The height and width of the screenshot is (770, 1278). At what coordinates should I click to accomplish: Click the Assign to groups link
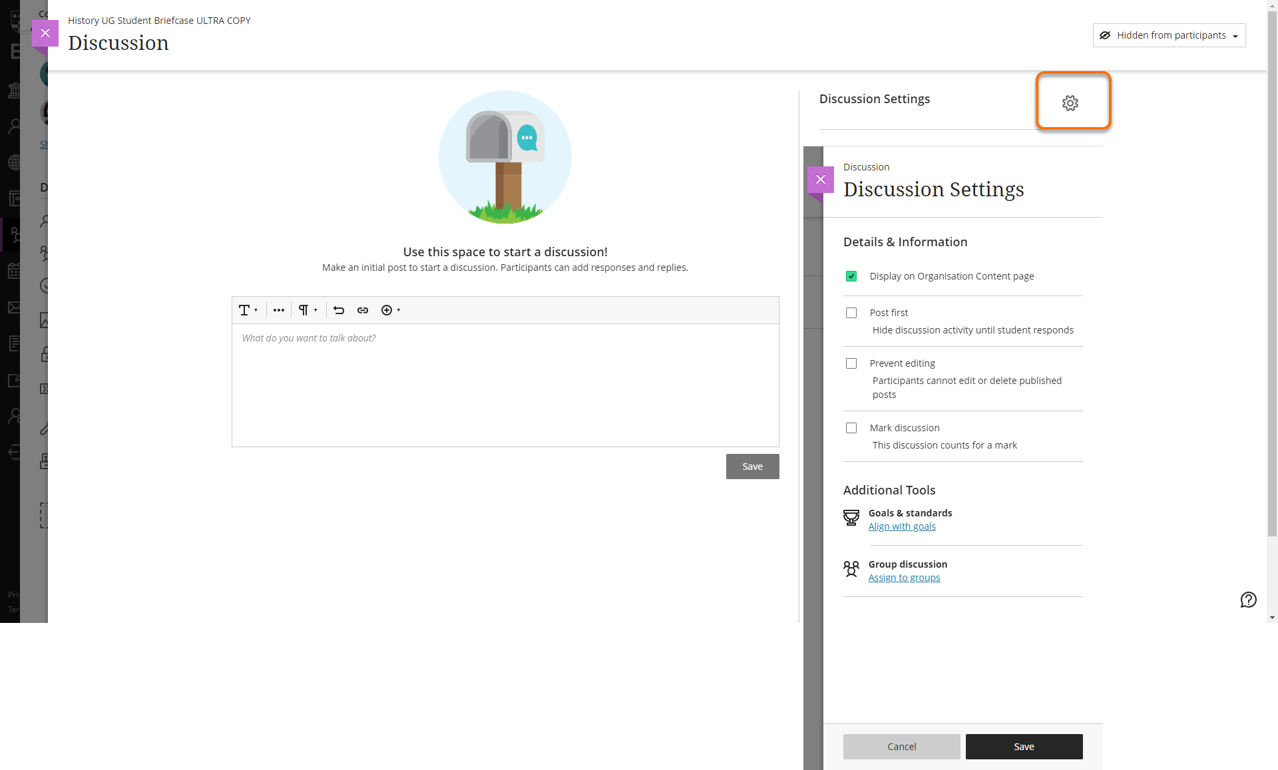click(x=904, y=578)
